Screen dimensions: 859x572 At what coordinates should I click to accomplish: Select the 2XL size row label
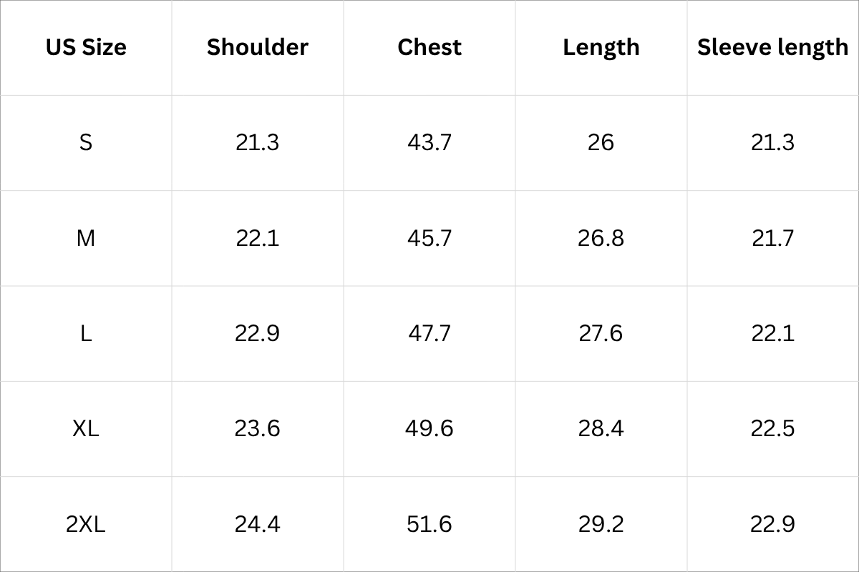pyautogui.click(x=86, y=524)
